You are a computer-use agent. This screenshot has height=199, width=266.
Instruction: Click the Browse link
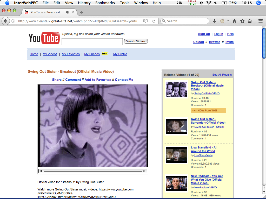coord(215,42)
